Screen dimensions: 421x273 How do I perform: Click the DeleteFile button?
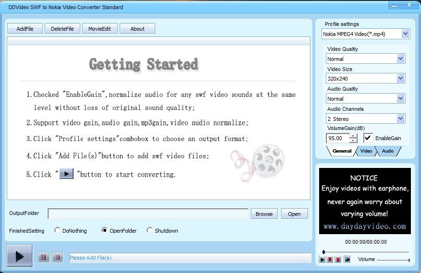(62, 29)
